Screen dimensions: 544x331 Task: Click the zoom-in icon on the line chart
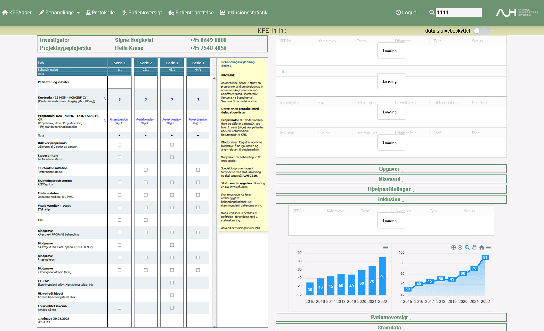pos(467,247)
